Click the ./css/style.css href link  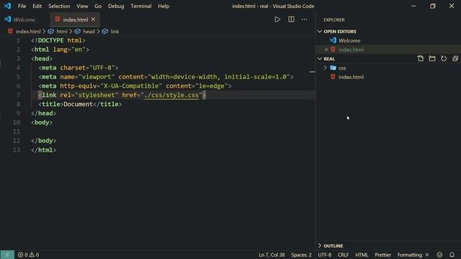(171, 95)
